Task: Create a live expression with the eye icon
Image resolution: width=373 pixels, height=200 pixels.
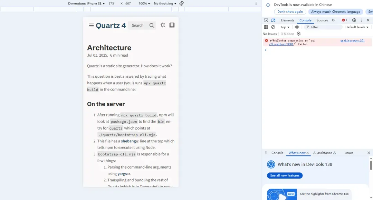Action: click(x=297, y=27)
